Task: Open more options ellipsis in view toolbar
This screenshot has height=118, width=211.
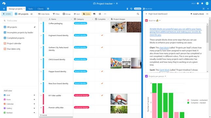Action: 105,14
